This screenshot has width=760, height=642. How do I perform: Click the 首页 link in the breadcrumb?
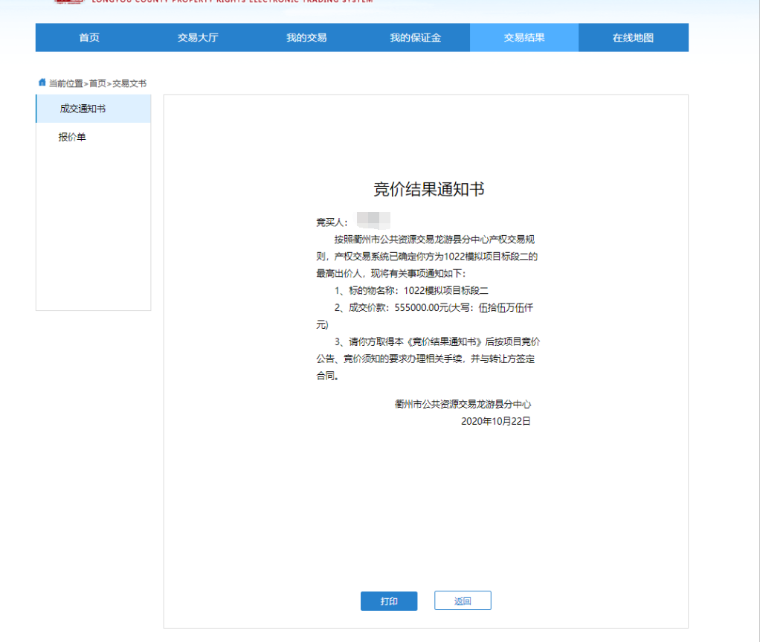97,83
